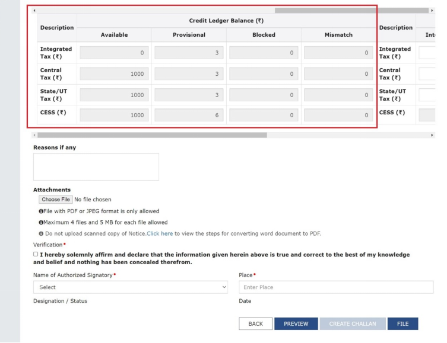Viewport: 447px width, 343px height.
Task: Click the Credit Ledger Balance header
Action: pyautogui.click(x=226, y=21)
